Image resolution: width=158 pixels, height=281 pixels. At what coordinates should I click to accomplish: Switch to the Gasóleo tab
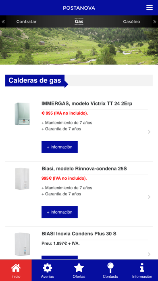pos(131,21)
